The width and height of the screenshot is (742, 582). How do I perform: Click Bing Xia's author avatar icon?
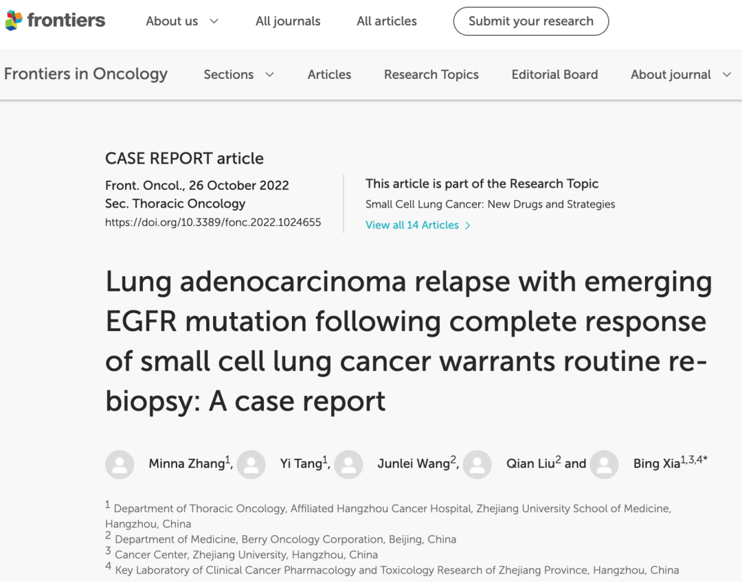[x=604, y=465]
